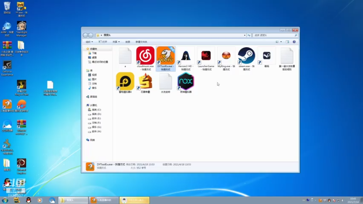Click the change view icon
Image resolution: width=363 pixels, height=204 pixels.
pyautogui.click(x=277, y=42)
